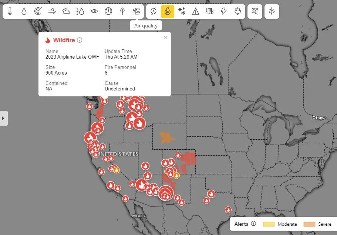Click the "Air quality" tooltip label

point(146,26)
